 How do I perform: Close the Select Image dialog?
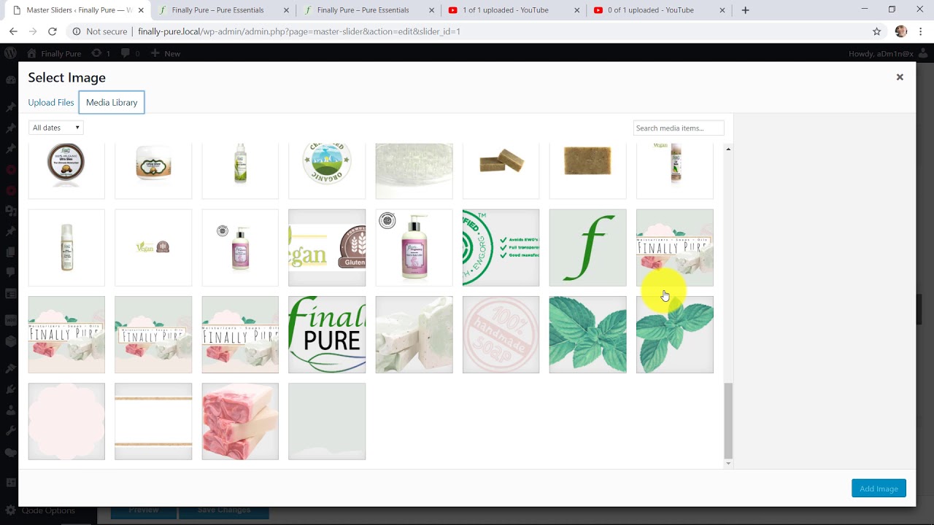(x=900, y=77)
